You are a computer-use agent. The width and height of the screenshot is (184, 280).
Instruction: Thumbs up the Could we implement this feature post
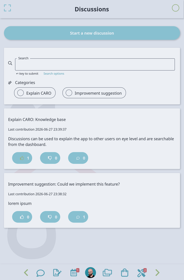(x=22, y=217)
